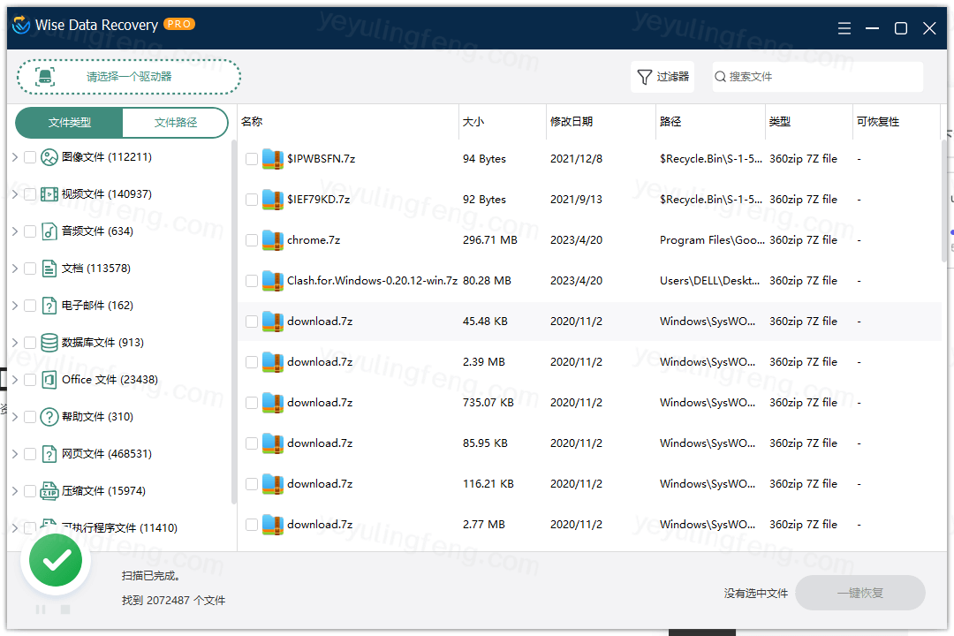Image resolution: width=954 pixels, height=636 pixels.
Task: Click the Wise Data Recovery logo icon
Action: [x=21, y=25]
